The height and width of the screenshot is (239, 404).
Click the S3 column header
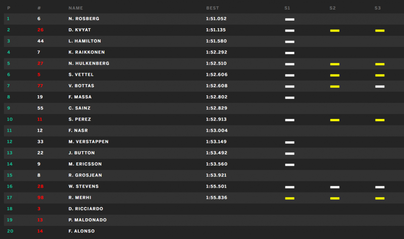point(377,8)
